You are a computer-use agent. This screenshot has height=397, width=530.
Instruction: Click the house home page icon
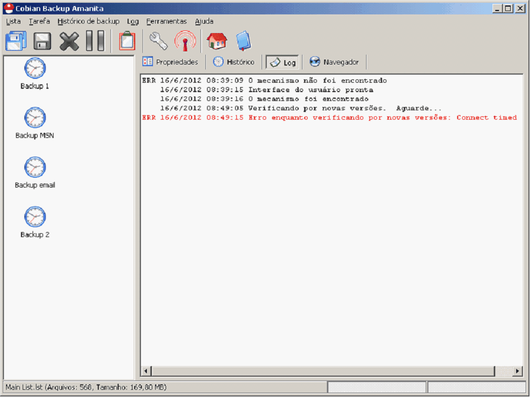click(x=216, y=41)
